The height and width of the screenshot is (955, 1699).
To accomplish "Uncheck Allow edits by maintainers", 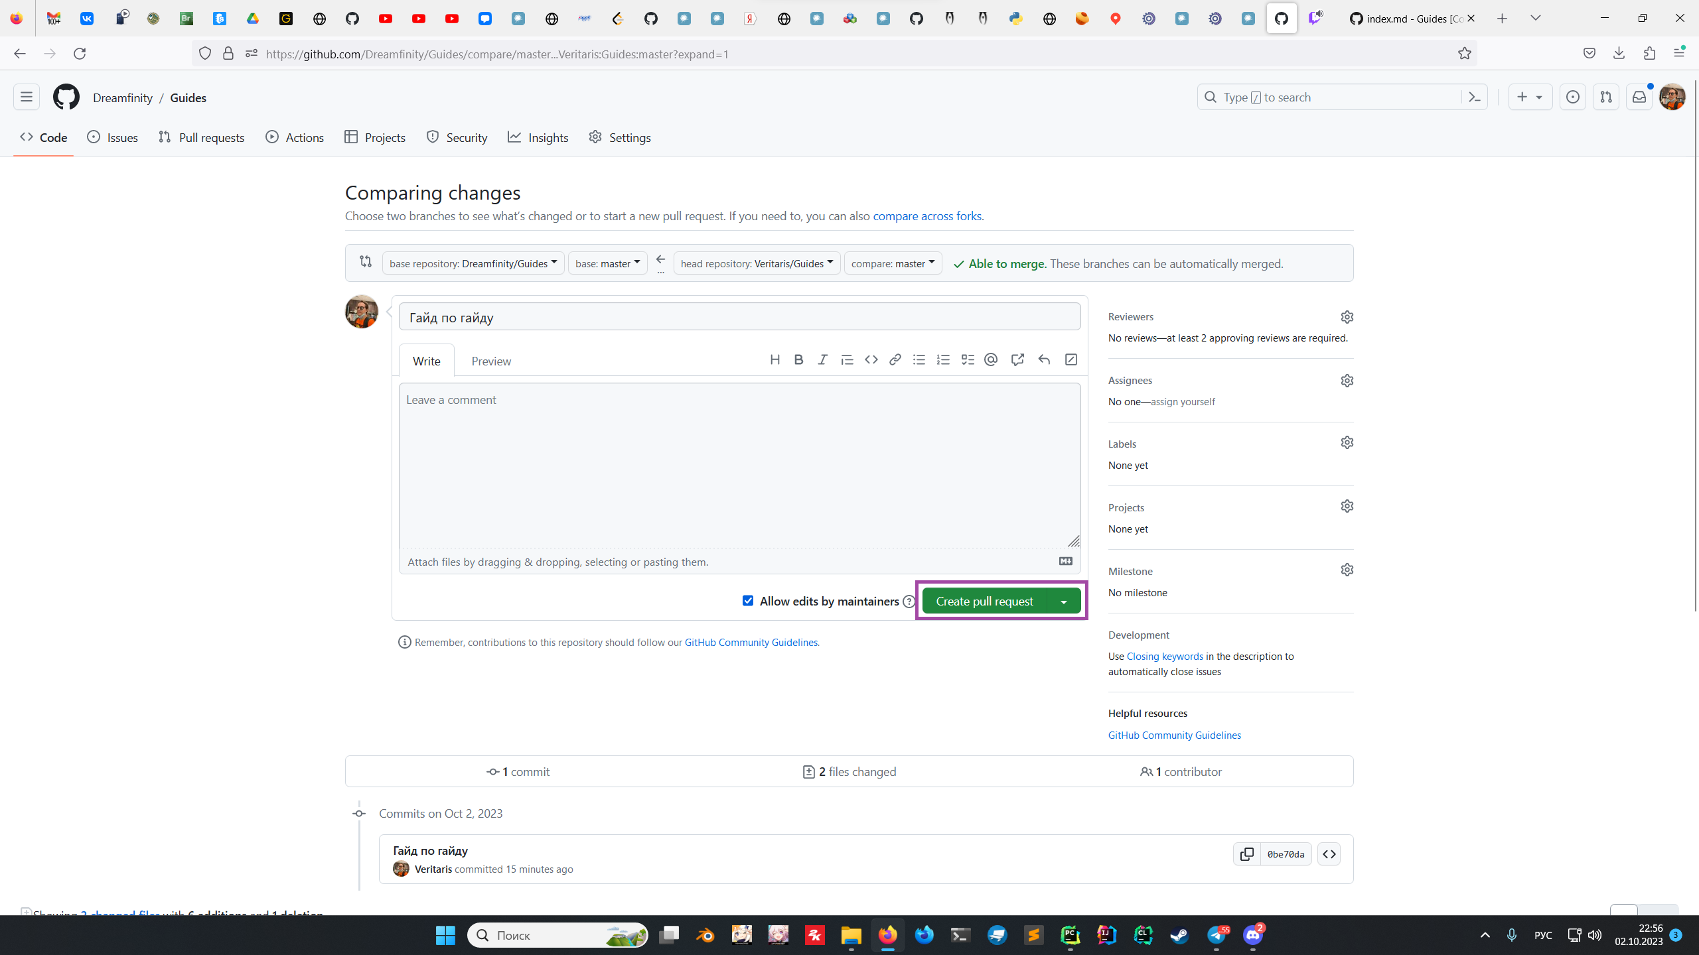I will point(748,601).
